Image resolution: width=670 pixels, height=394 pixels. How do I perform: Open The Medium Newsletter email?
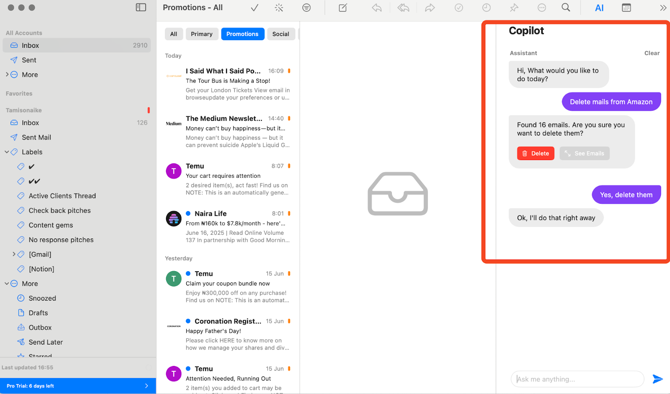[x=228, y=132]
